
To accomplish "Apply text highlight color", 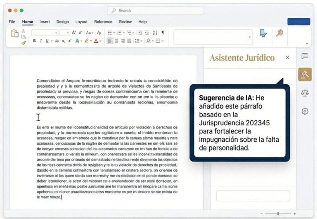I will pyautogui.click(x=87, y=41).
